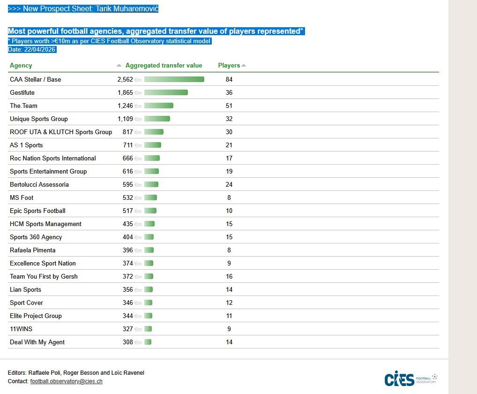Image resolution: width=477 pixels, height=394 pixels.
Task: Select the Team You First by Gersh entry
Action: pyautogui.click(x=44, y=277)
